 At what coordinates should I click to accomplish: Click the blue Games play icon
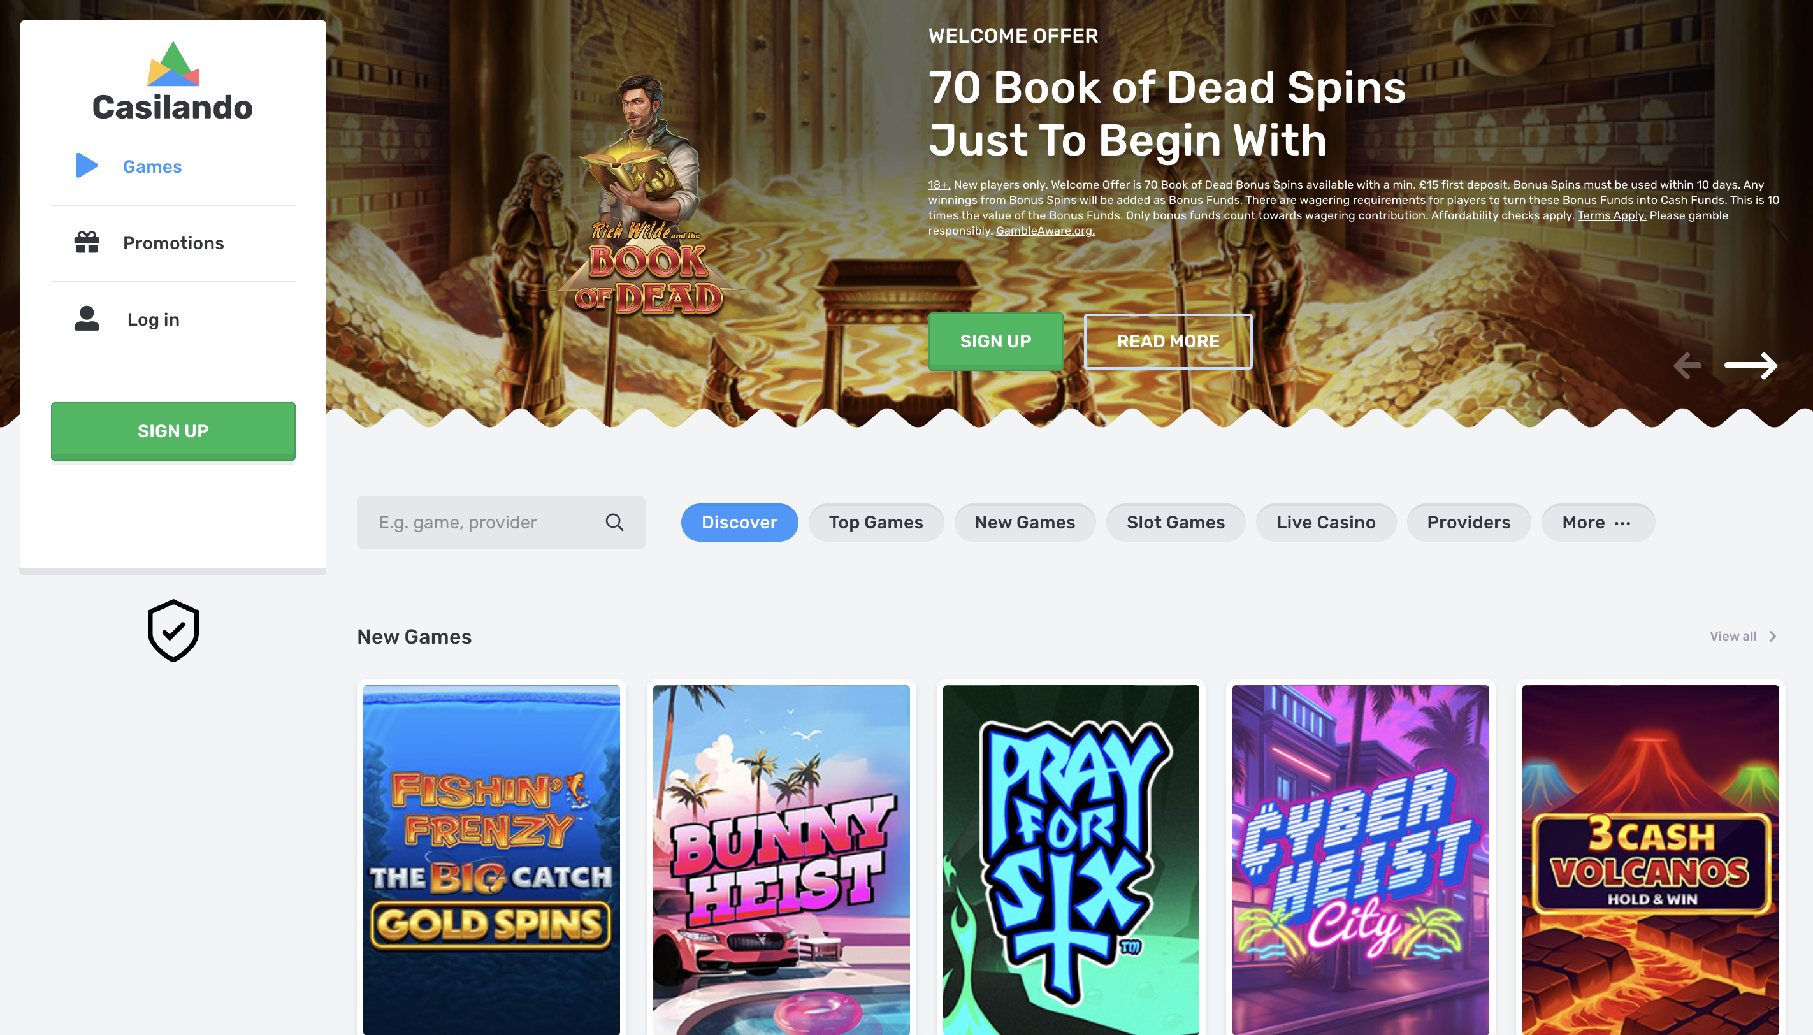pos(87,166)
